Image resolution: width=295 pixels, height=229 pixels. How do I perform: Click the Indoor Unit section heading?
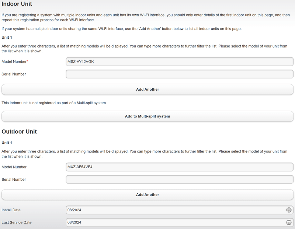click(17, 4)
